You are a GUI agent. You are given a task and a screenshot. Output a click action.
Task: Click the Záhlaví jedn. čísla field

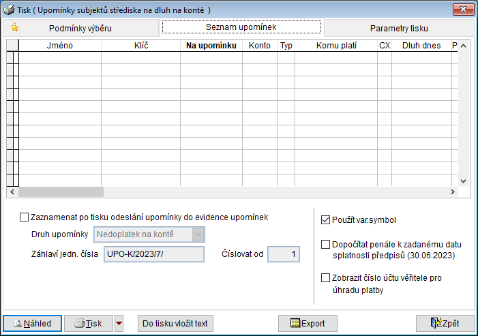click(152, 254)
